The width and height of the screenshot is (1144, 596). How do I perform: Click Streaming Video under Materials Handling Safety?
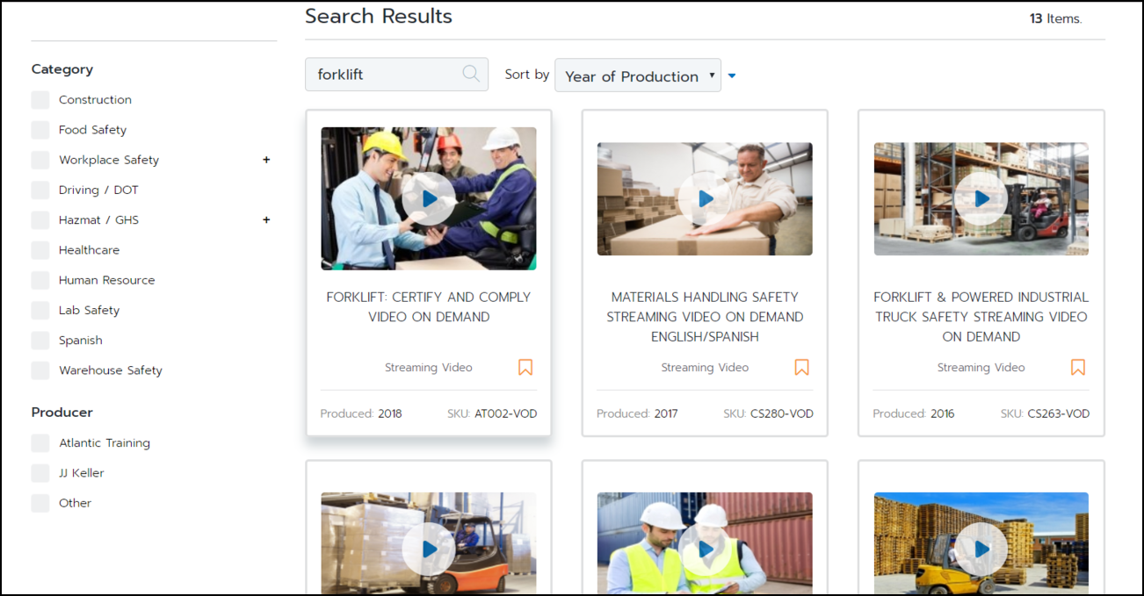coord(705,368)
